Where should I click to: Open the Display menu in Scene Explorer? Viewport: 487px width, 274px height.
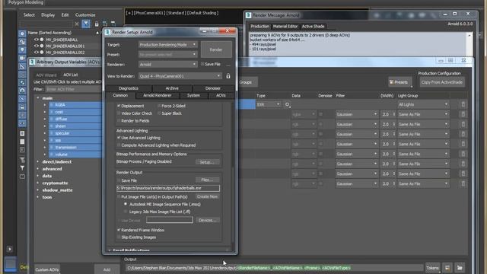point(48,15)
